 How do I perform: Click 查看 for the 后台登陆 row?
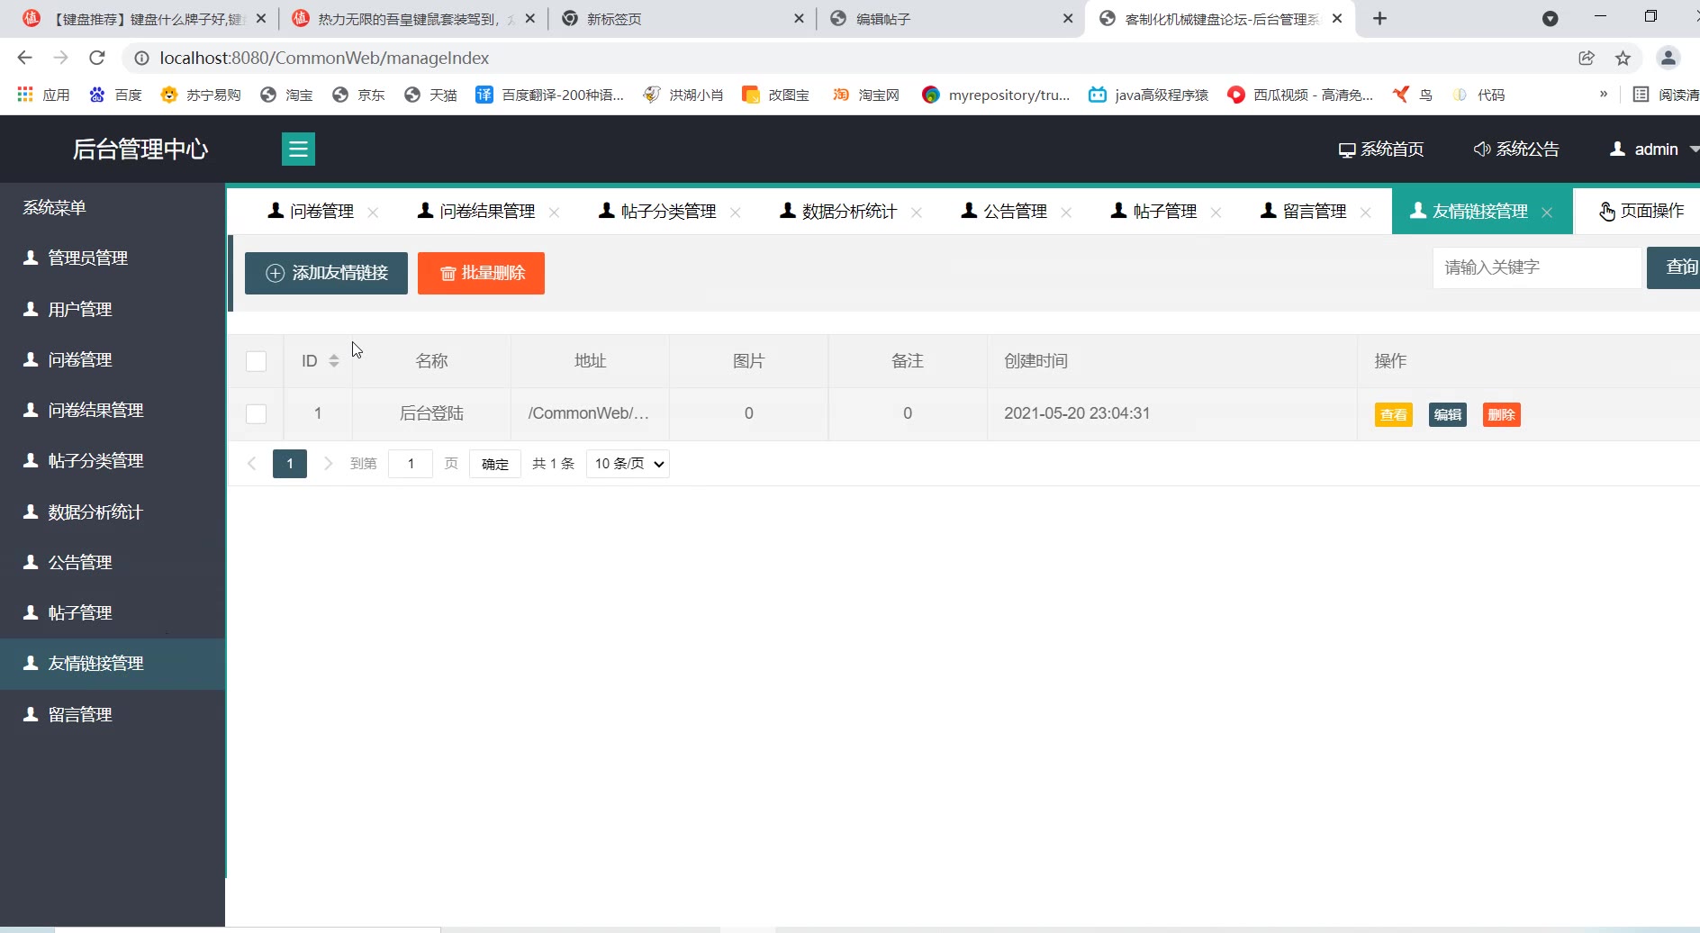tap(1394, 415)
